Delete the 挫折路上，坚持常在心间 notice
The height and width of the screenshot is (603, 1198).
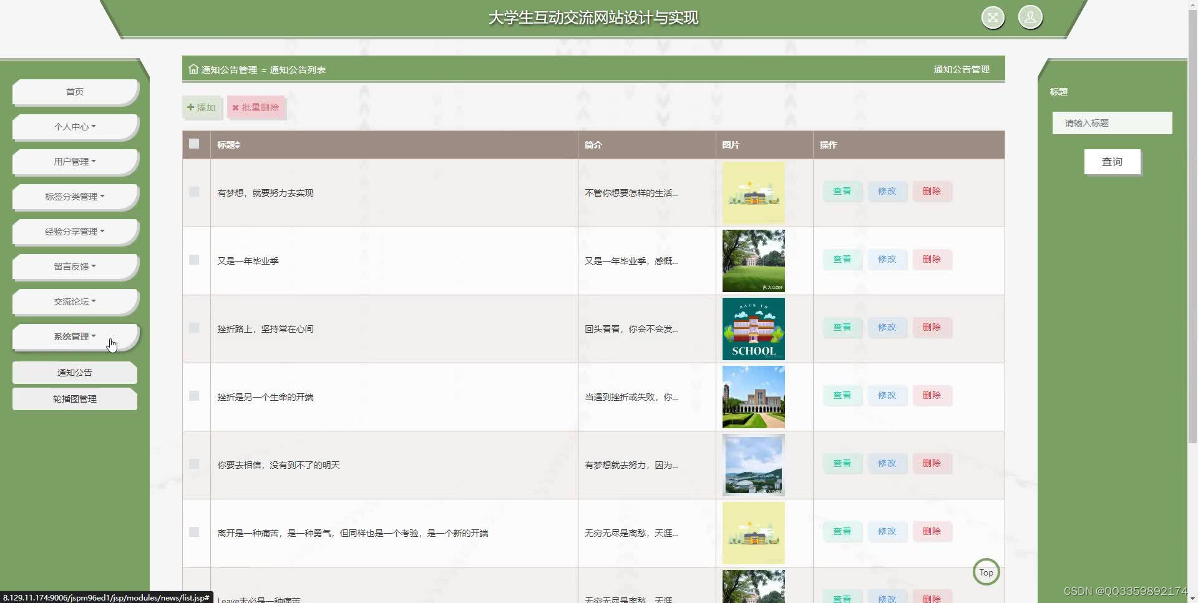(x=932, y=327)
